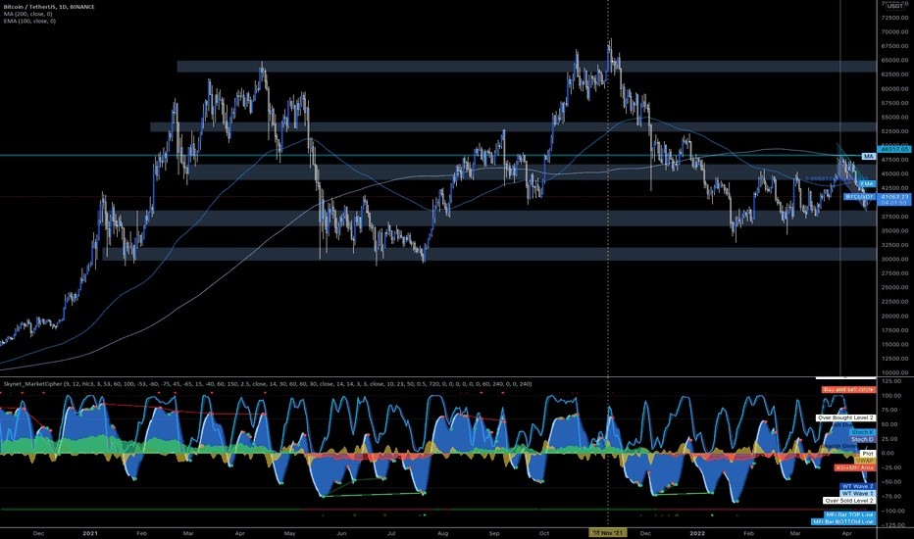Select the RSI+MFI Area label

pos(854,467)
